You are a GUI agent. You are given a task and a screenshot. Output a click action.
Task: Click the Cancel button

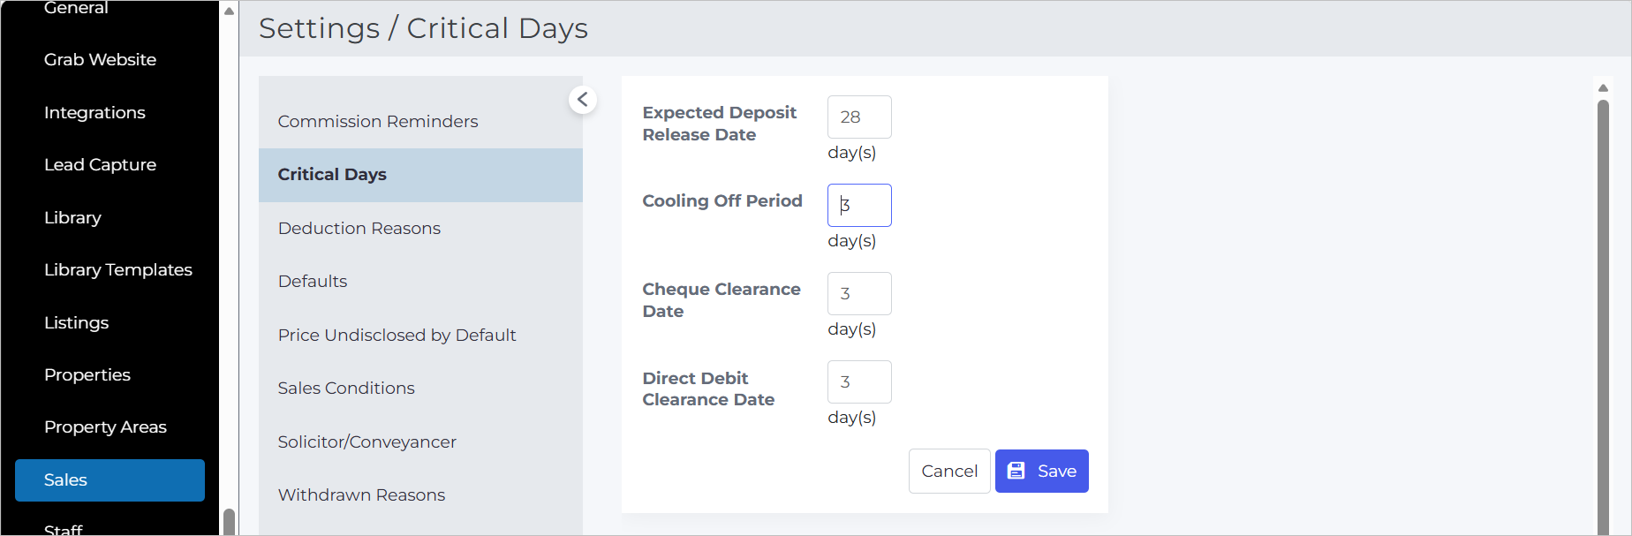pos(949,471)
